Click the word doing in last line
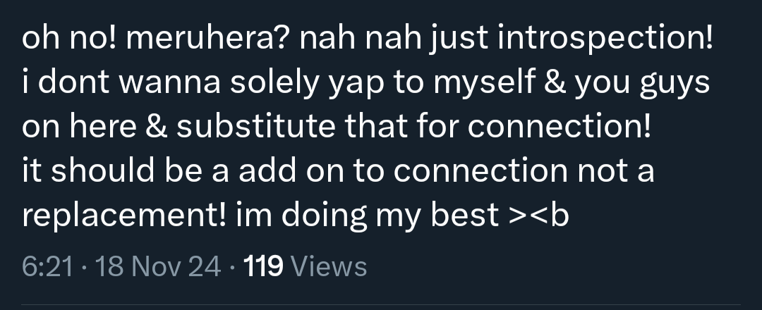This screenshot has width=762, height=310. (x=324, y=215)
